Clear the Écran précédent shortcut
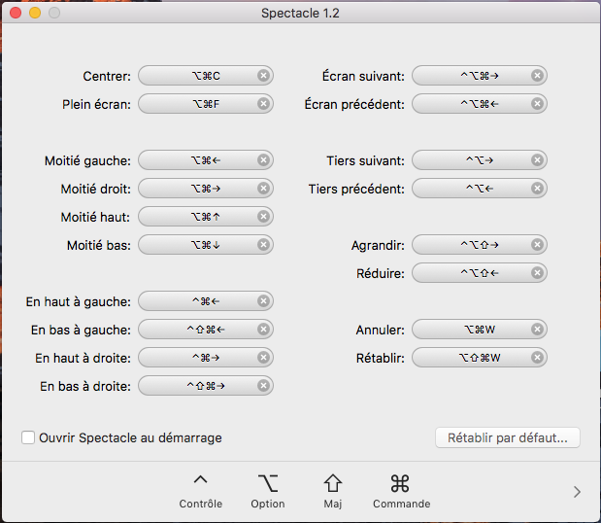 point(537,104)
